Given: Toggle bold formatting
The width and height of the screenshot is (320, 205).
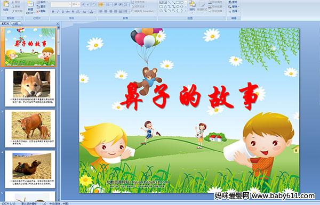Looking at the screenshot, I should tap(53, 12).
